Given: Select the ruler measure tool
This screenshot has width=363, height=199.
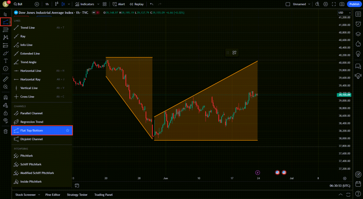Looking at the screenshot, I should point(6,79).
